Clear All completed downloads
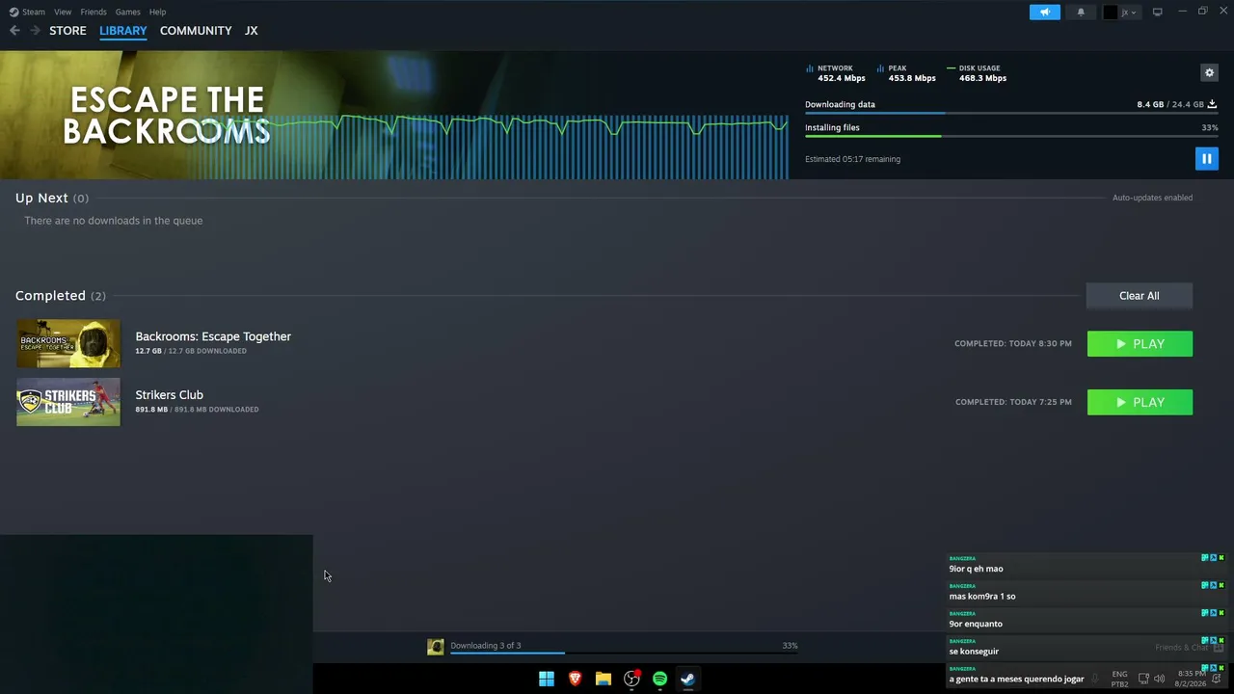This screenshot has height=694, width=1234. [x=1140, y=296]
